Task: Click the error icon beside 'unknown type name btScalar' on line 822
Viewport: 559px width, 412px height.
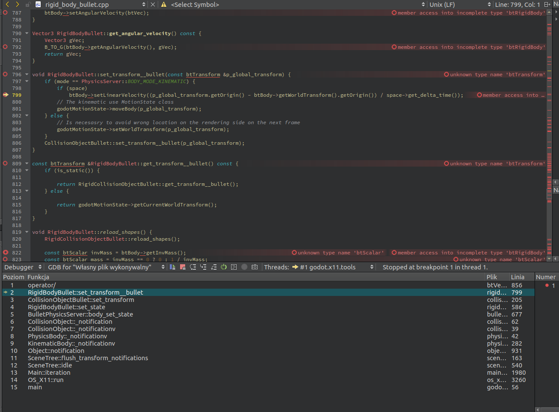Action: point(294,253)
